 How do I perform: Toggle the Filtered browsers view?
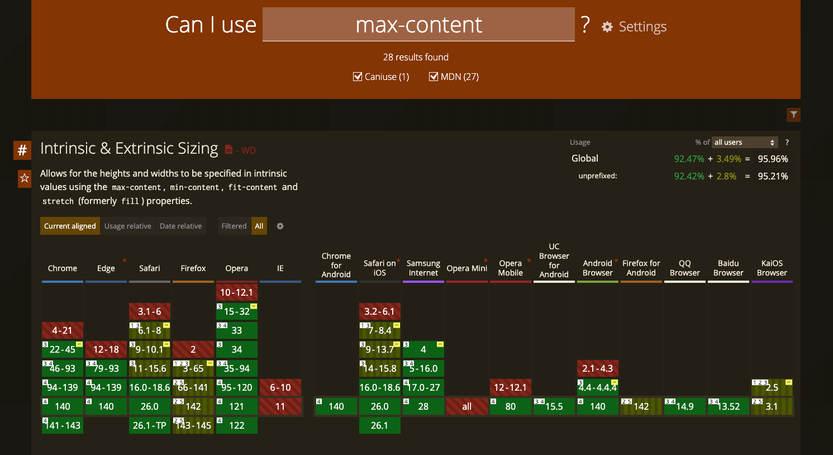coord(234,226)
